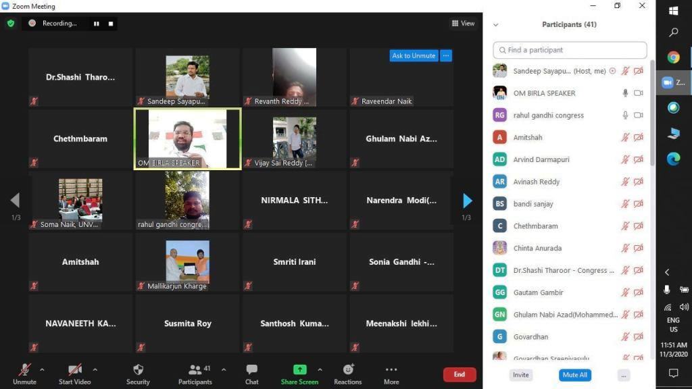Image resolution: width=692 pixels, height=389 pixels.
Task: Stop the recording
Action: [111, 24]
